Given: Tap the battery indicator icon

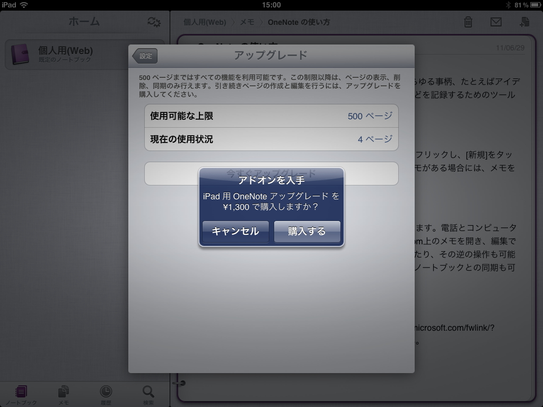Looking at the screenshot, I should [x=536, y=5].
